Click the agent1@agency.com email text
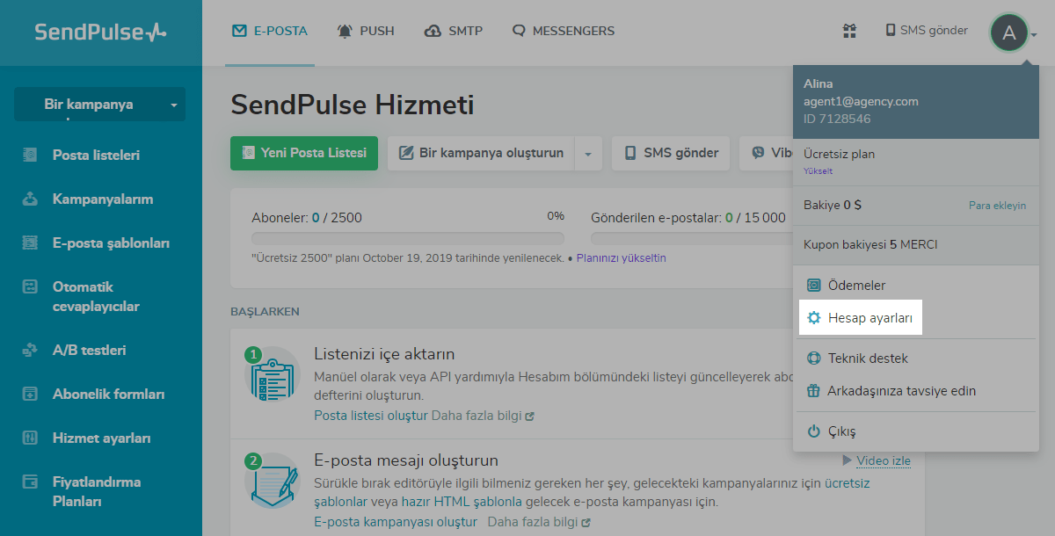Image resolution: width=1055 pixels, height=536 pixels. point(861,101)
